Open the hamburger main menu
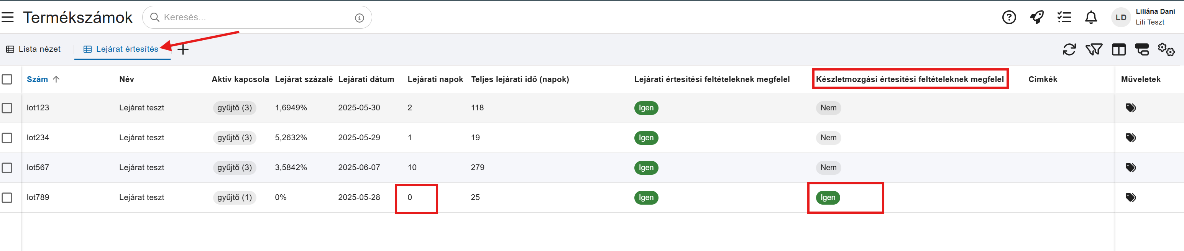The image size is (1184, 251). click(x=7, y=18)
